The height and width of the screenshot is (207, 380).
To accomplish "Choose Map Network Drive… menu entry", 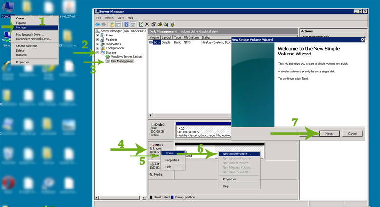I will point(35,35).
